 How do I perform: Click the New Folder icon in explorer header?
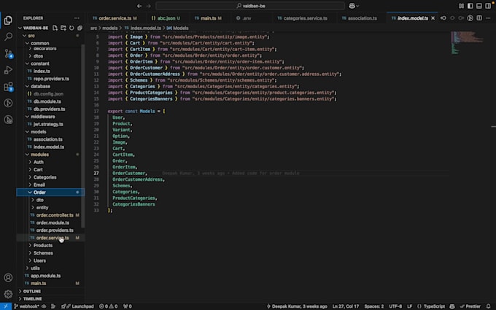point(63,28)
